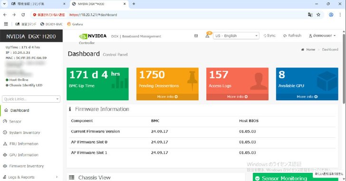Bookmark this page with the star icon

tap(318, 15)
